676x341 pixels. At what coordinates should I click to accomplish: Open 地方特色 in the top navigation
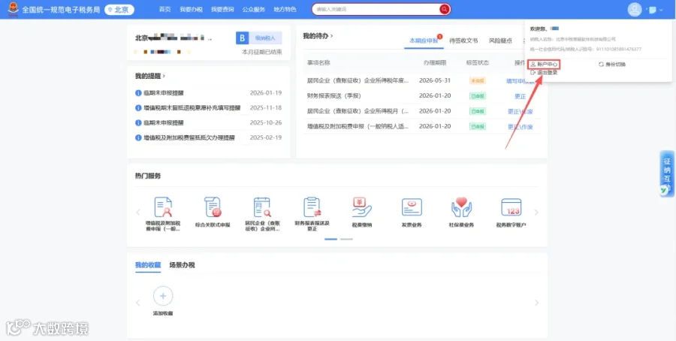(x=285, y=10)
